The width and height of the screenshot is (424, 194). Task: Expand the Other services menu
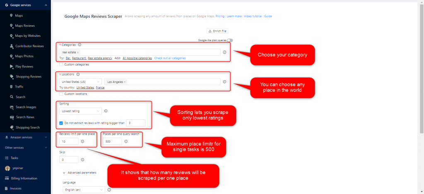pos(26,148)
